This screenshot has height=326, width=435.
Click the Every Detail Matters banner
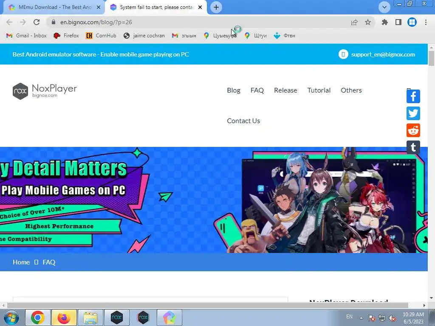[214, 200]
